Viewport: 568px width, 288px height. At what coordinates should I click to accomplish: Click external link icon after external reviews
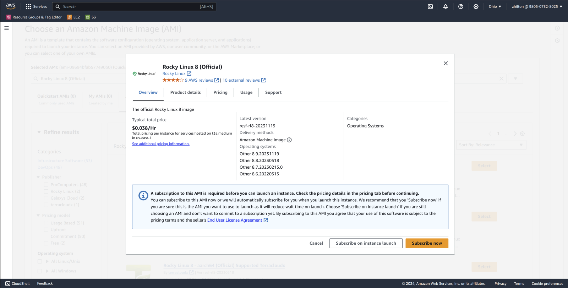263,80
